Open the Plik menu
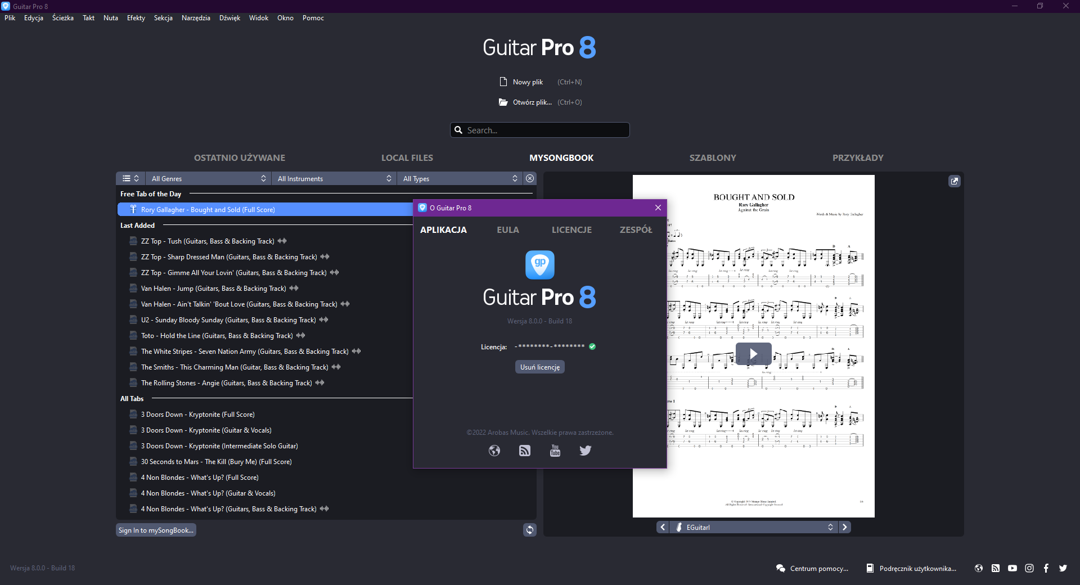This screenshot has width=1080, height=585. click(x=10, y=18)
